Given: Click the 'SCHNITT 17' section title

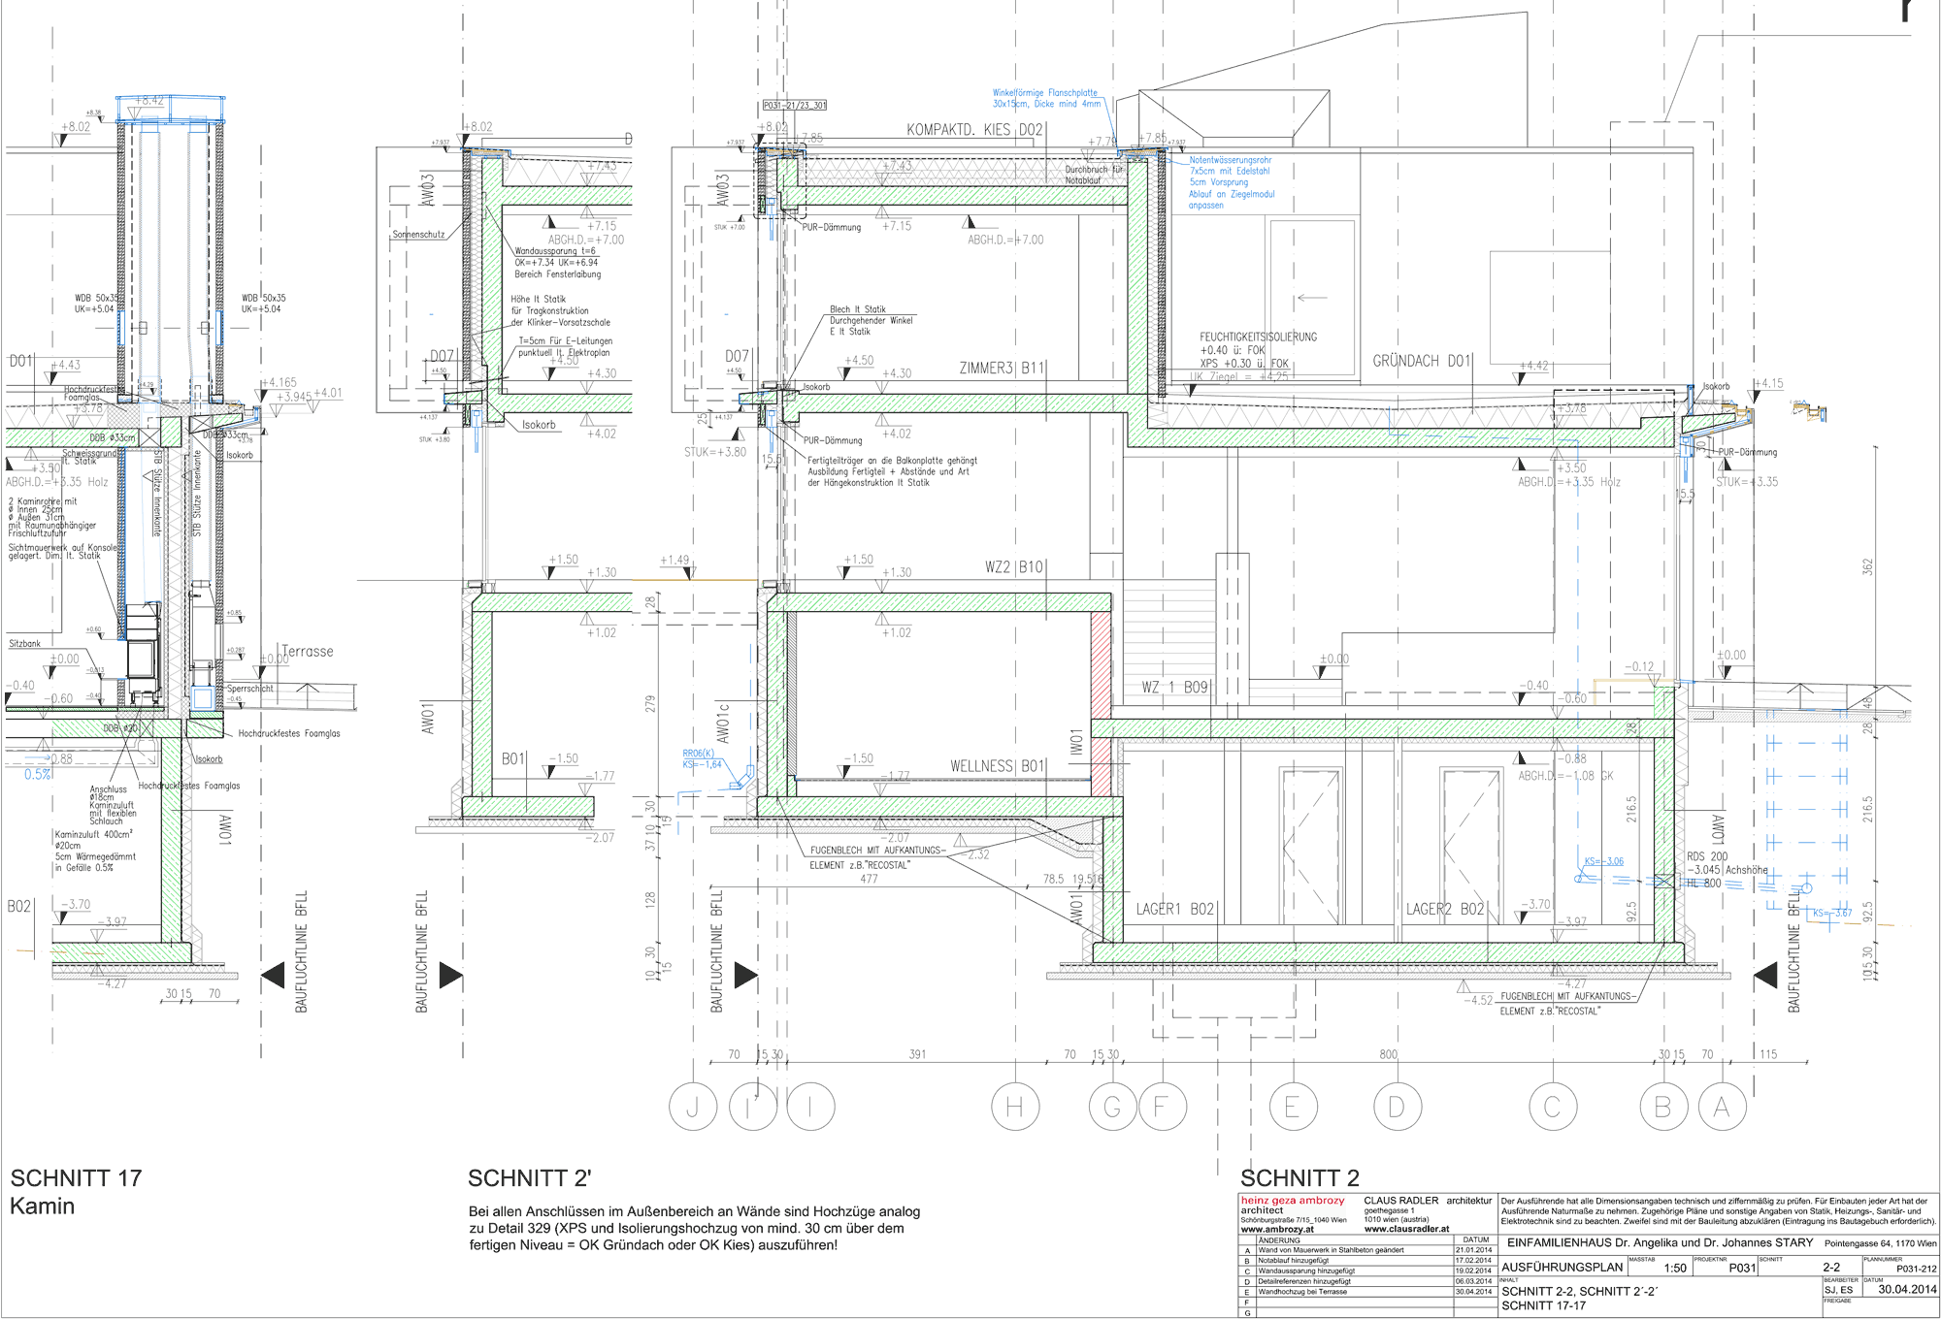Looking at the screenshot, I should pos(76,1178).
